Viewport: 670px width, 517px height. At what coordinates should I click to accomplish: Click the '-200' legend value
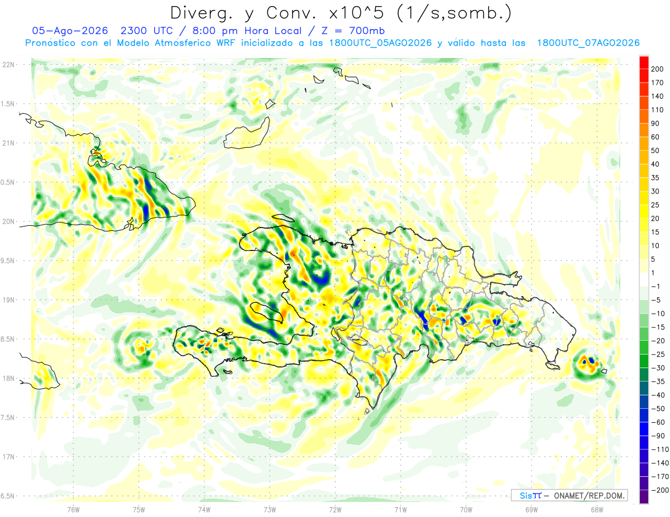click(x=660, y=490)
